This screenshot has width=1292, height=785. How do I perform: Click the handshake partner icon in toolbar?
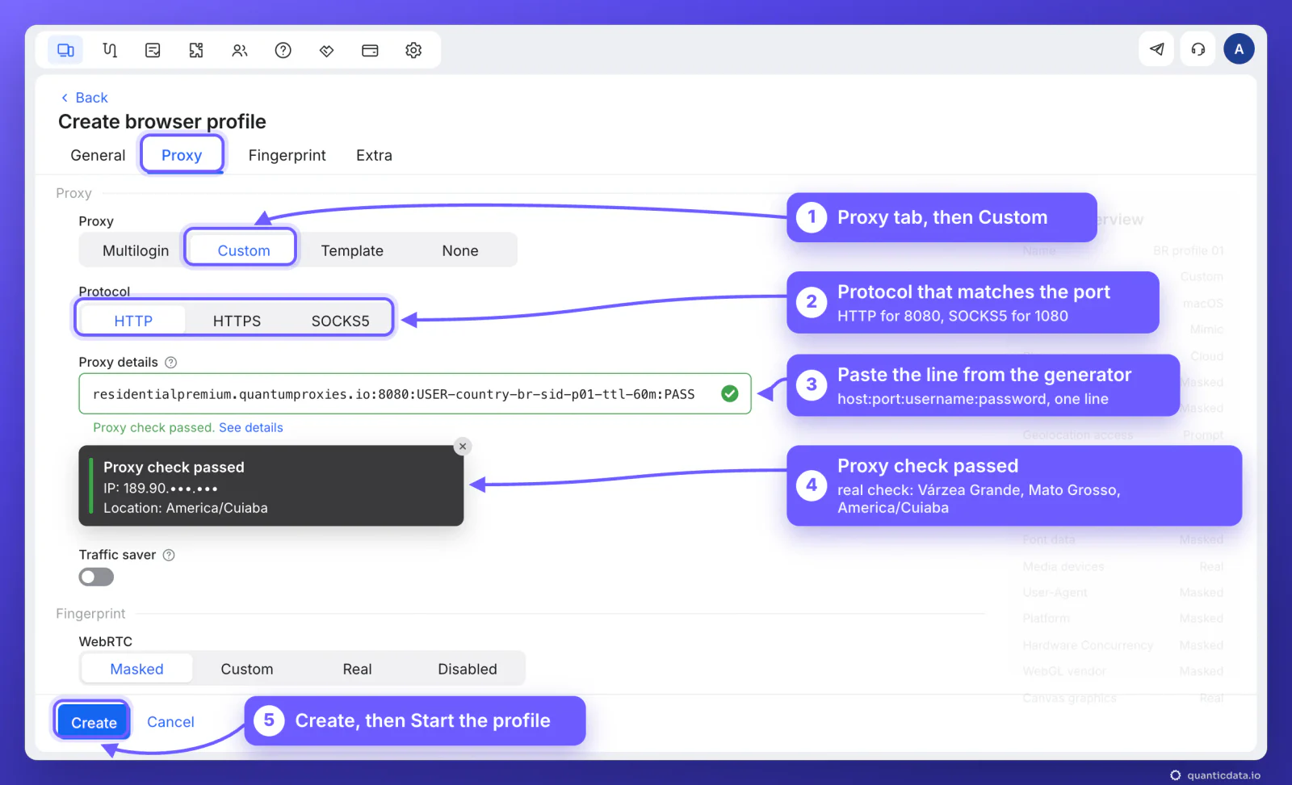tap(327, 50)
